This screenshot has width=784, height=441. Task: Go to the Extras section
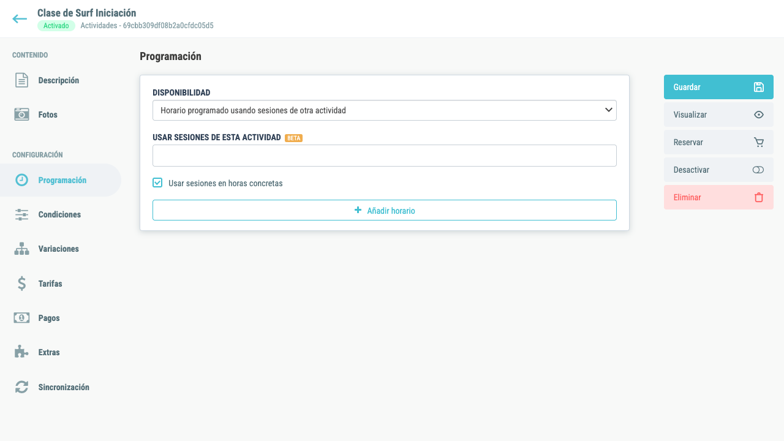[49, 352]
